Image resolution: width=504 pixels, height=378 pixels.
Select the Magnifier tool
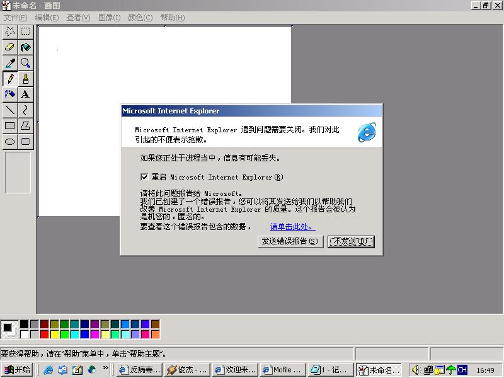[x=26, y=63]
